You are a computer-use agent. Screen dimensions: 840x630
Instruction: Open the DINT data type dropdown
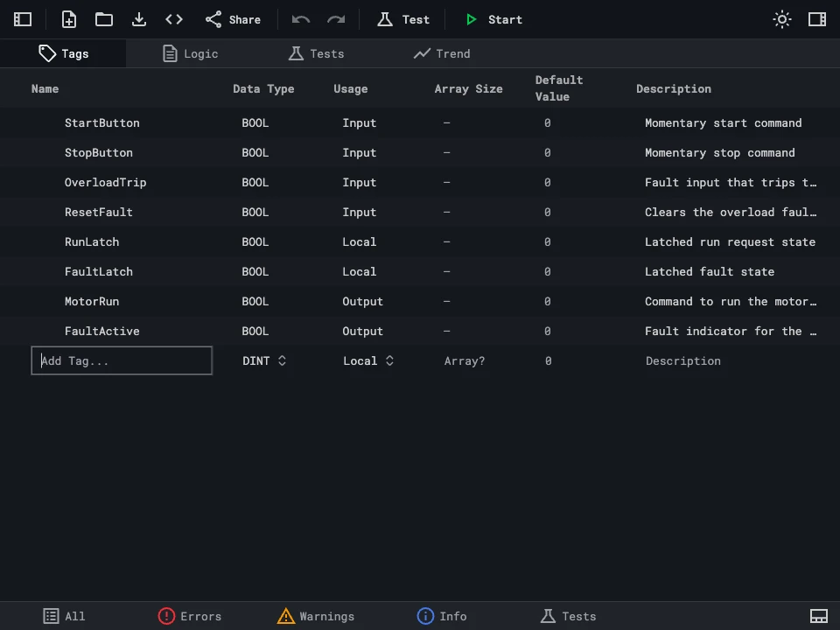click(264, 360)
